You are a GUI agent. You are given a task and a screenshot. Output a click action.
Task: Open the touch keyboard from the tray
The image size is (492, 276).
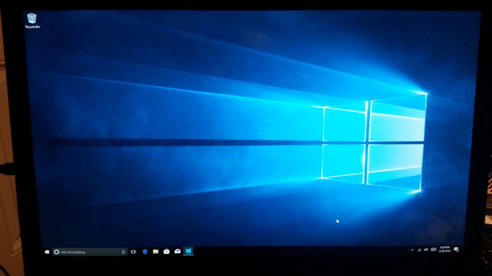(433, 249)
